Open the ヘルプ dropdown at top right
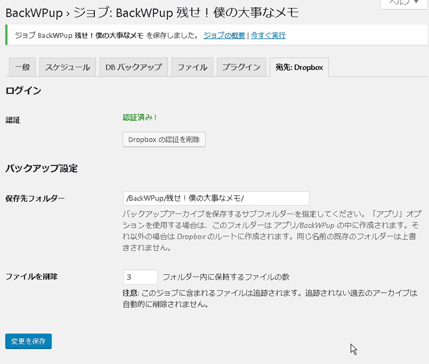The width and height of the screenshot is (429, 364). coord(404,3)
